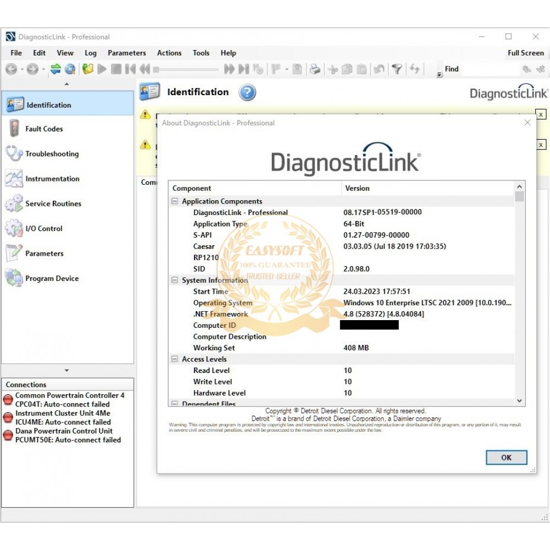Click the Forward navigation arrow in toolbar
550x550 pixels.
[x=32, y=69]
